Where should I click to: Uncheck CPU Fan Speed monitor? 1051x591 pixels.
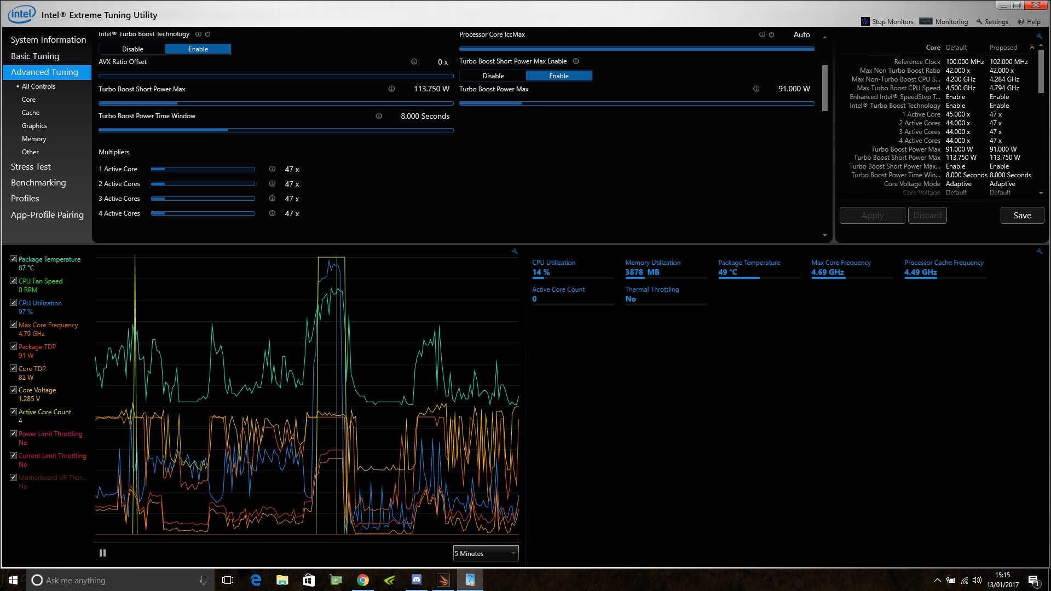tap(13, 281)
